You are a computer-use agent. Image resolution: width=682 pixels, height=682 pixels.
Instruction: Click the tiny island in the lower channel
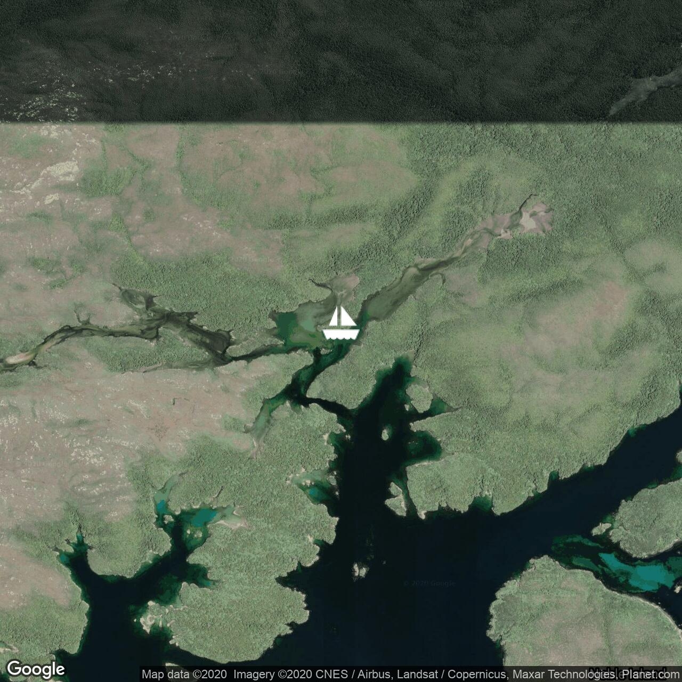361,571
